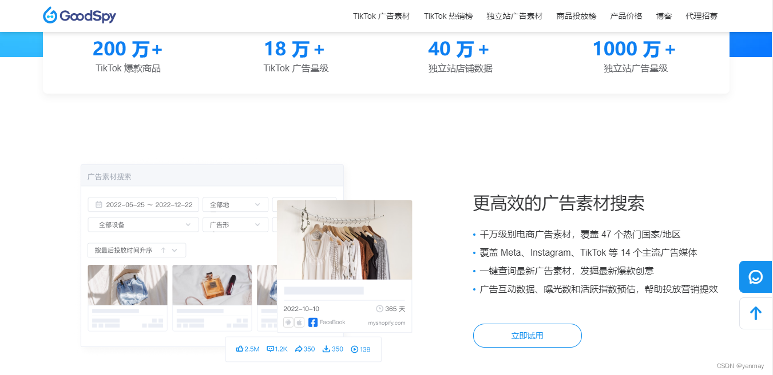Click the date range 2022-05-25 ~ 2022-12-22 field
Viewport: 773px width, 375px height.
click(144, 204)
